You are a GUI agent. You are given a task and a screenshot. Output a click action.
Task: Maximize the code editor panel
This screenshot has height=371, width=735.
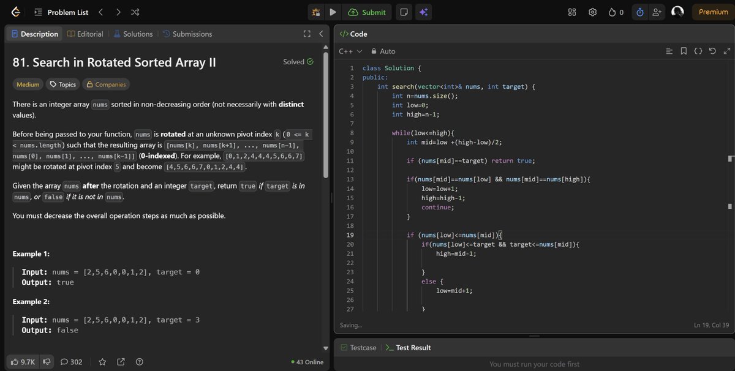click(726, 51)
